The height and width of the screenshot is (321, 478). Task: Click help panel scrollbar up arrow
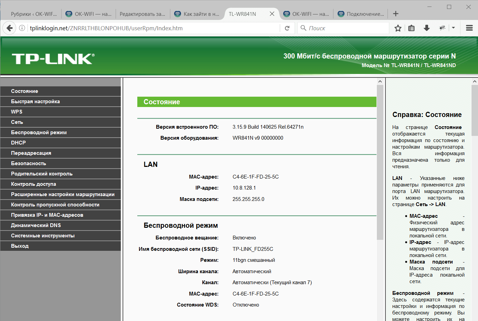(475, 82)
